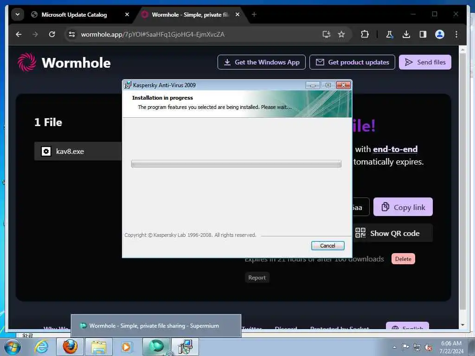This screenshot has height=356, width=475.
Task: Close the Wormhole tab
Action: point(237,14)
